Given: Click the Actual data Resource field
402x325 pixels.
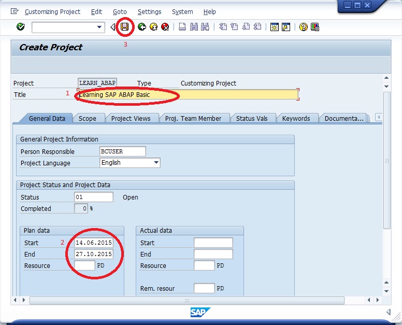Looking at the screenshot, I should (204, 265).
